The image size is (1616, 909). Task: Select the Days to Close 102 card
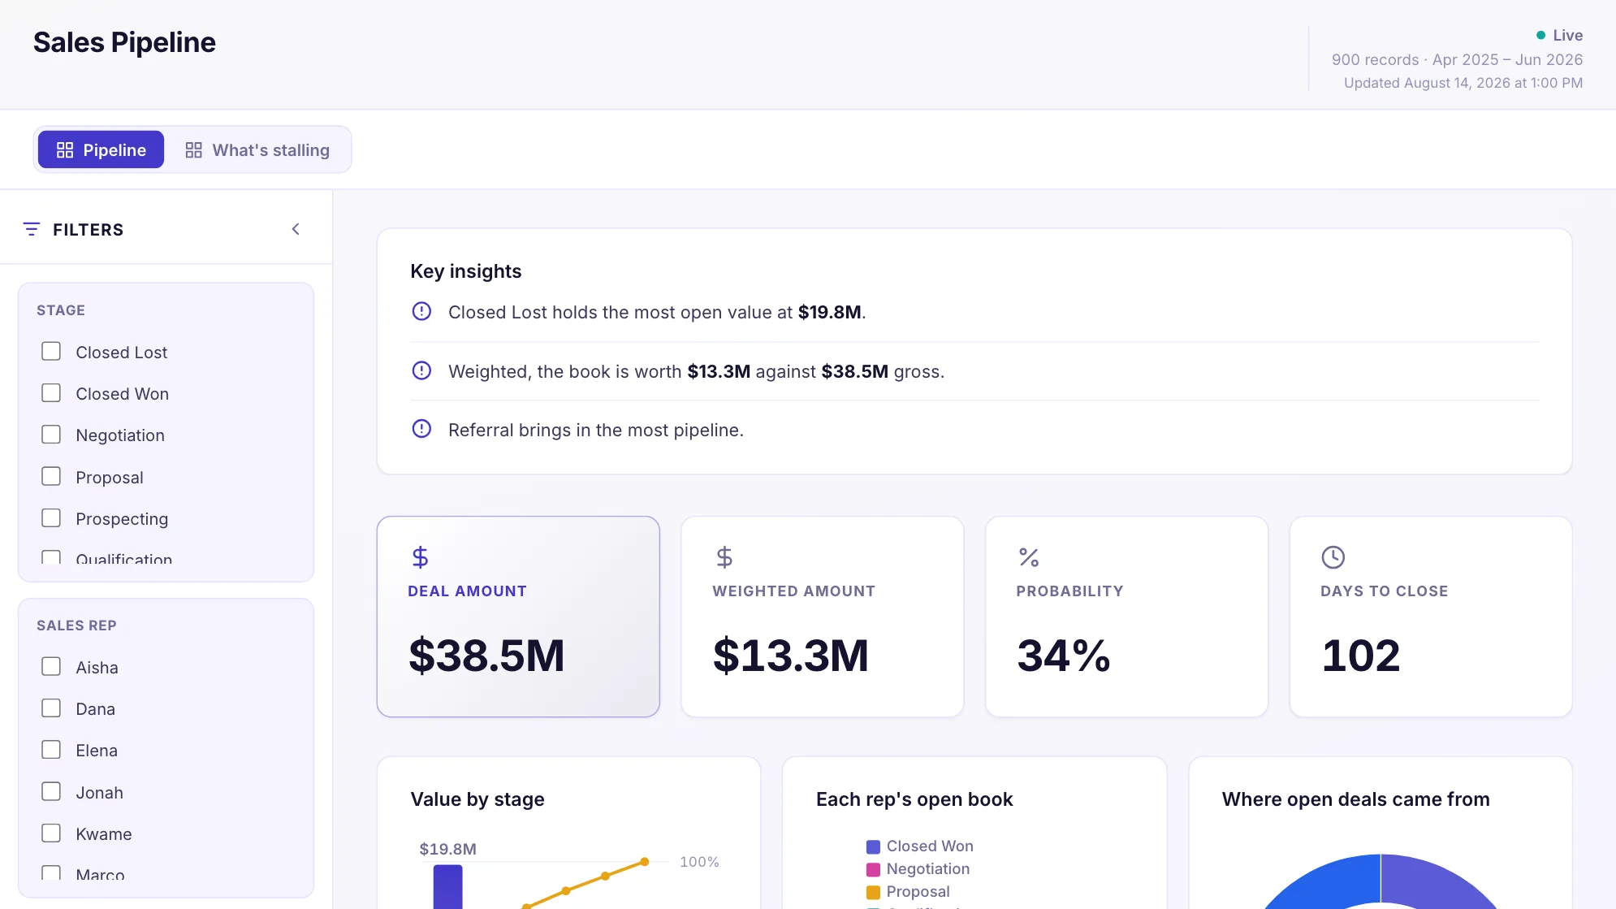(1431, 617)
